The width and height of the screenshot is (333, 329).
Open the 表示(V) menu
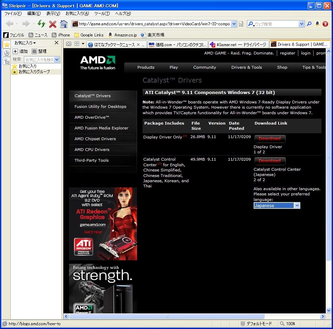pyautogui.click(x=53, y=14)
